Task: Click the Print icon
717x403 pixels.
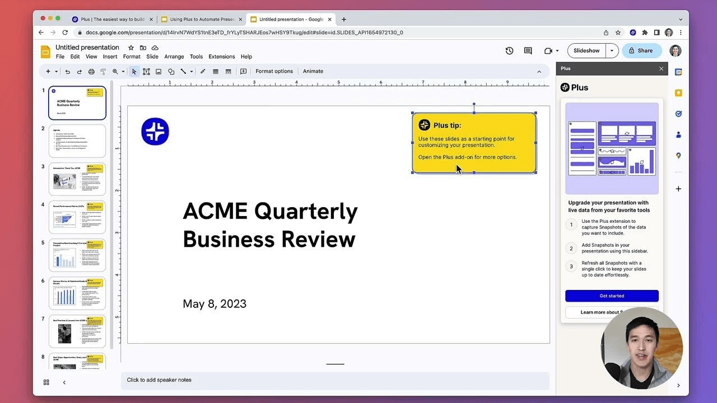Action: point(91,72)
